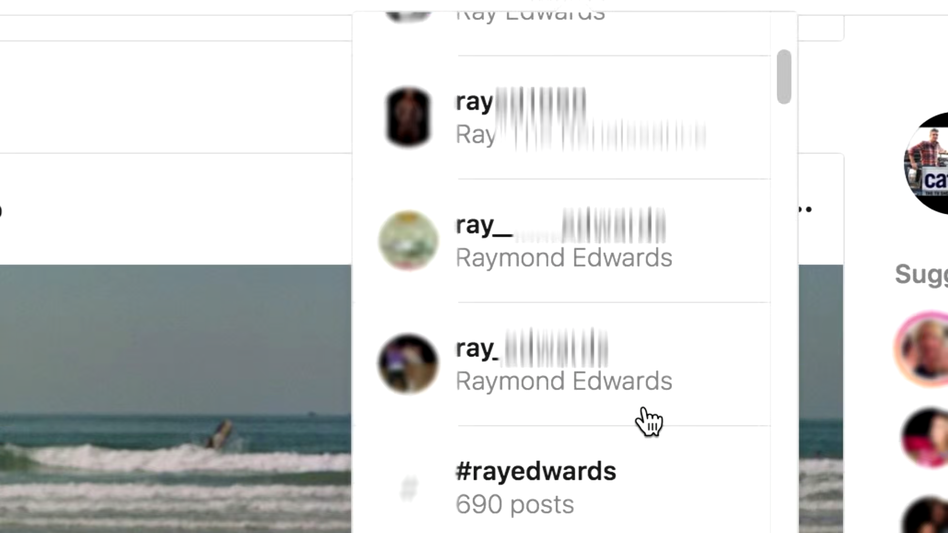Open the #rayedwards hashtag result

click(x=561, y=488)
